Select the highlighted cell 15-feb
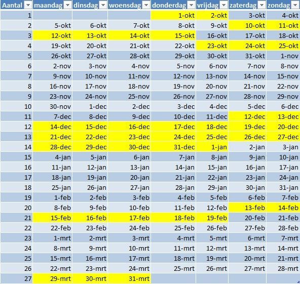 point(52,218)
